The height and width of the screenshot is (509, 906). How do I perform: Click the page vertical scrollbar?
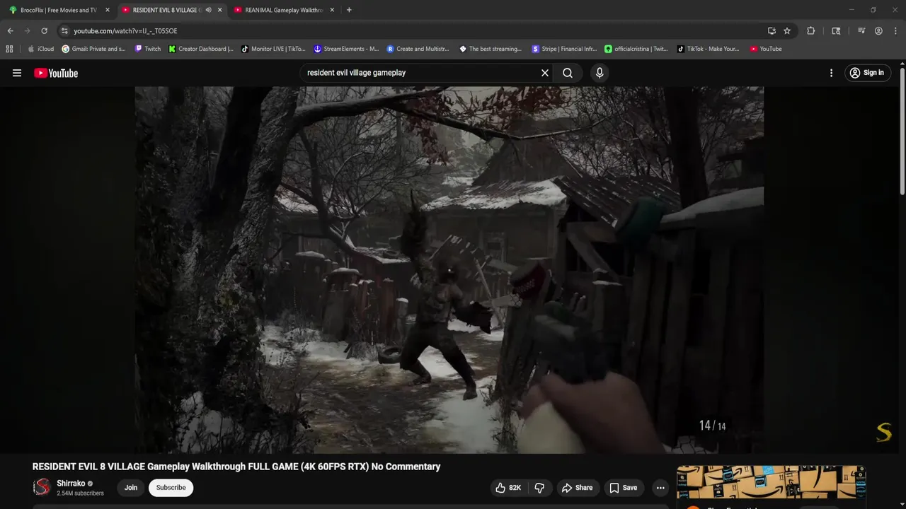[x=902, y=131]
